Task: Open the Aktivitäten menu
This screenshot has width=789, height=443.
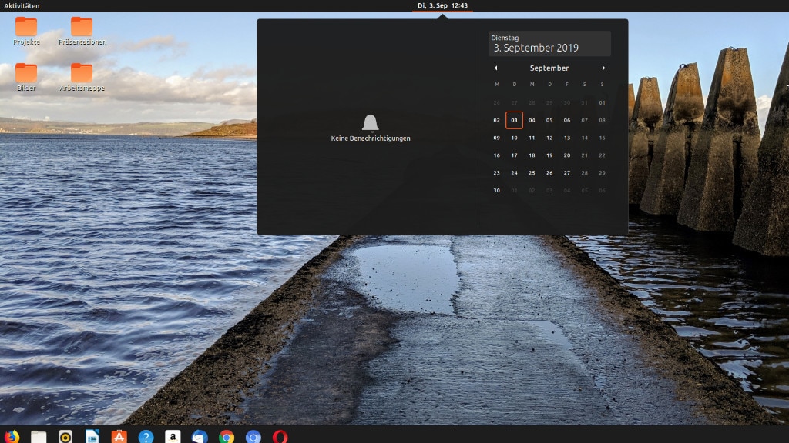Action: click(x=22, y=5)
